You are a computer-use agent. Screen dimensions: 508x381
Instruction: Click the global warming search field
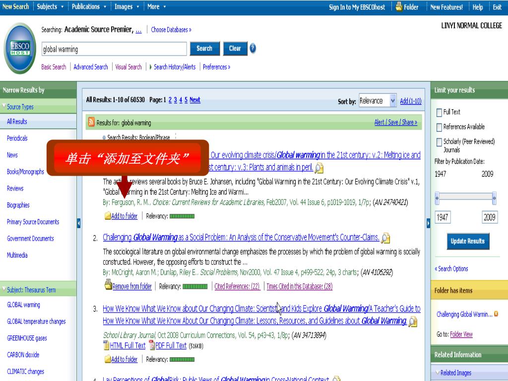[114, 49]
